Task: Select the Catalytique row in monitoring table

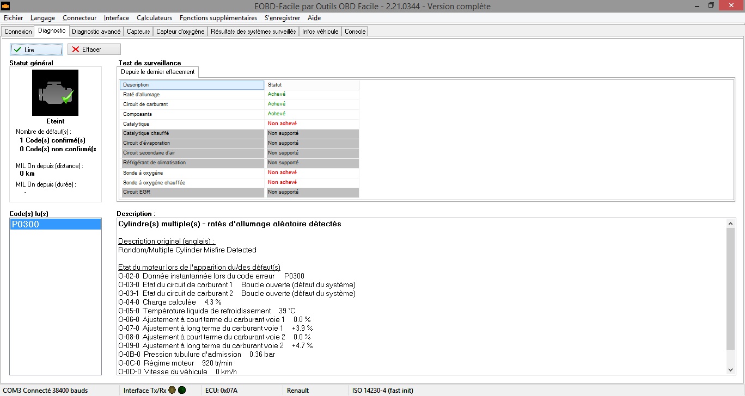Action: 192,124
